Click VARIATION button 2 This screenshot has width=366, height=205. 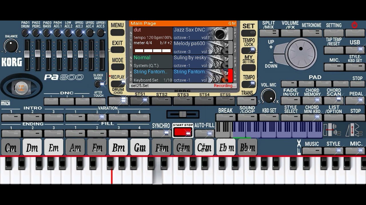pos(97,117)
